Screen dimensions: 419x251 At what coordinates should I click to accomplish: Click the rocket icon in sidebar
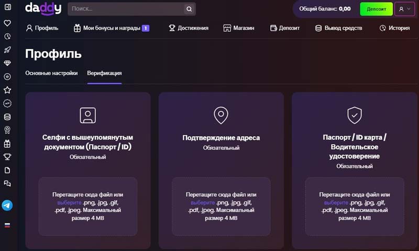[7, 50]
